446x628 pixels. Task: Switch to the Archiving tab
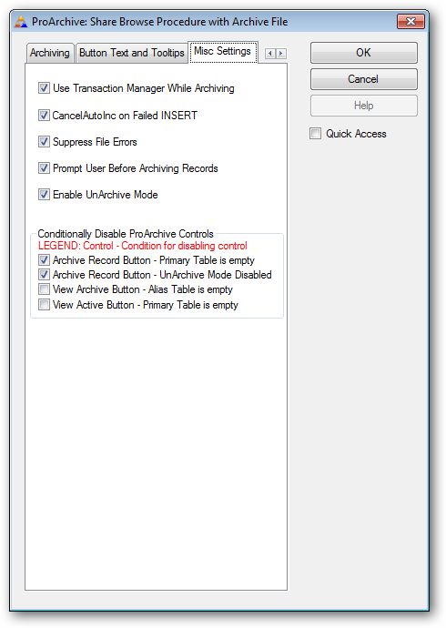coord(50,53)
